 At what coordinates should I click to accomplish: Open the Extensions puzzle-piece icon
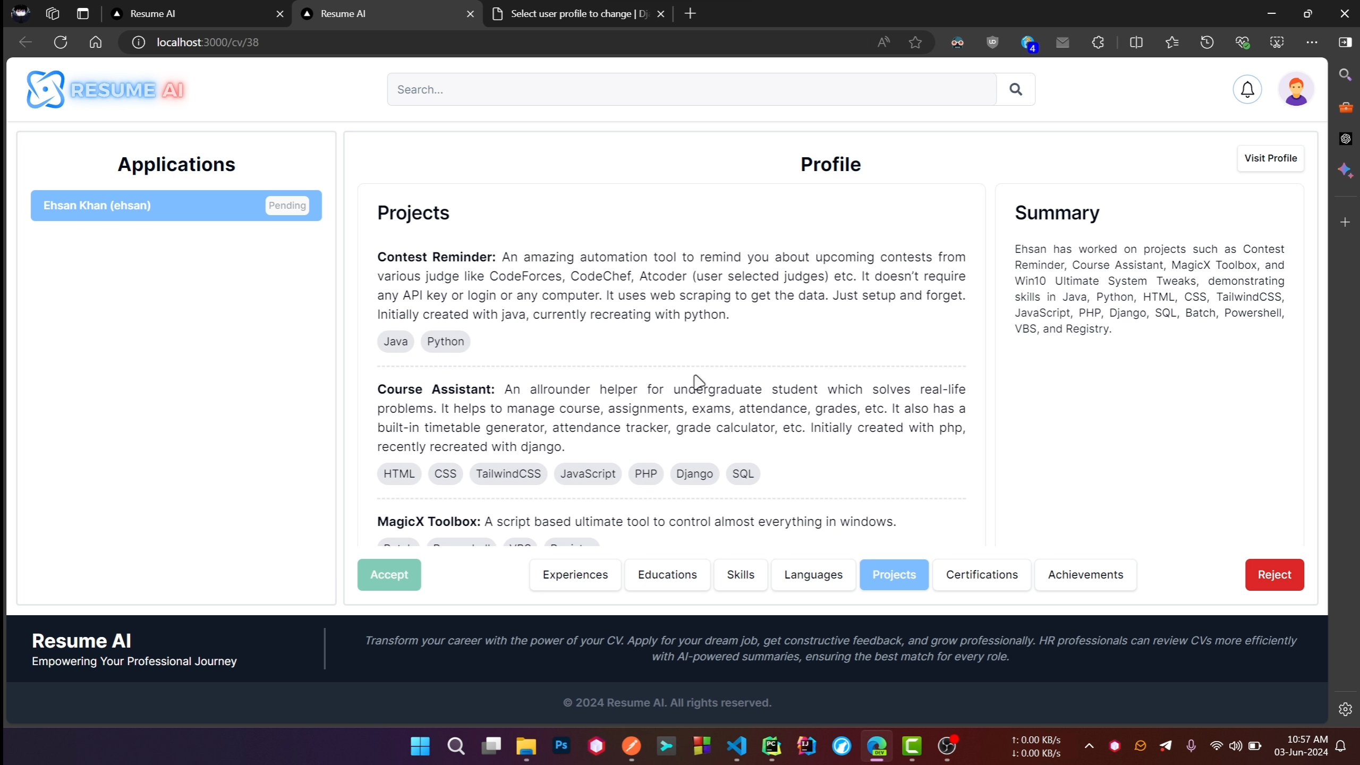point(1098,42)
